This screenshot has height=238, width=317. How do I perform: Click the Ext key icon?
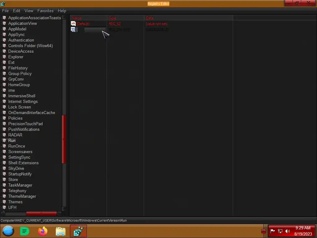click(4, 62)
